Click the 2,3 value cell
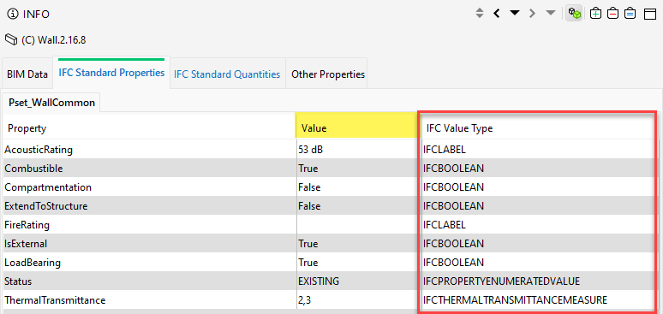 pyautogui.click(x=359, y=300)
